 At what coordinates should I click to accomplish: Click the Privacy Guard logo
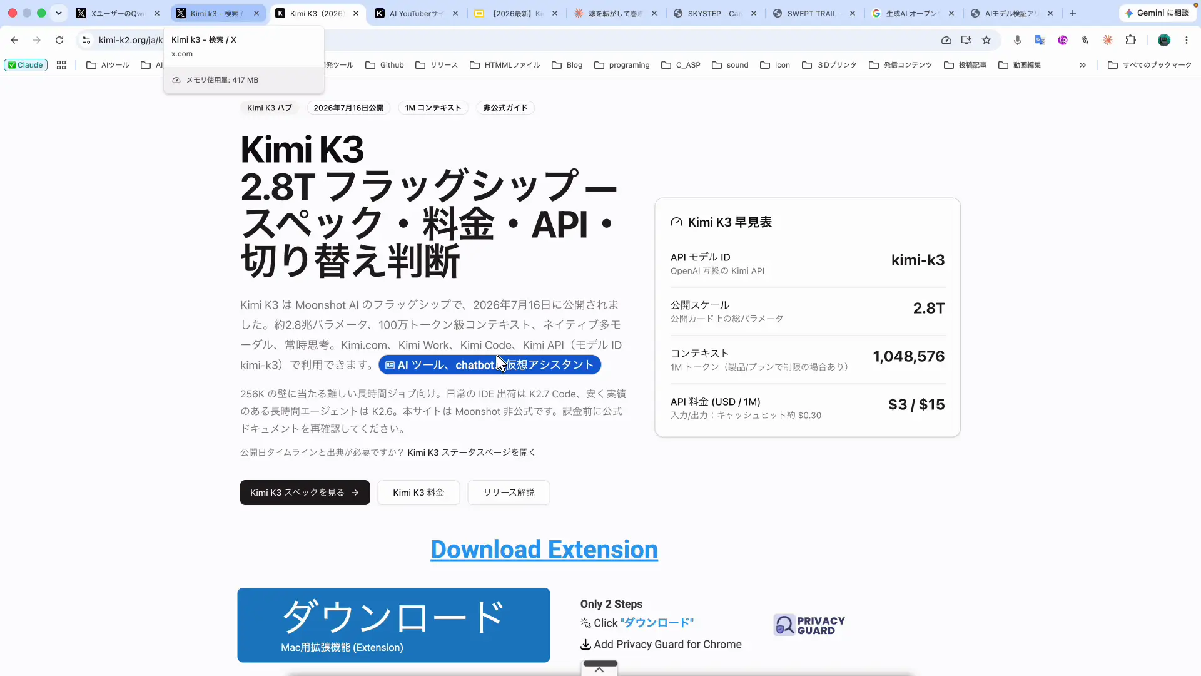coord(809,625)
